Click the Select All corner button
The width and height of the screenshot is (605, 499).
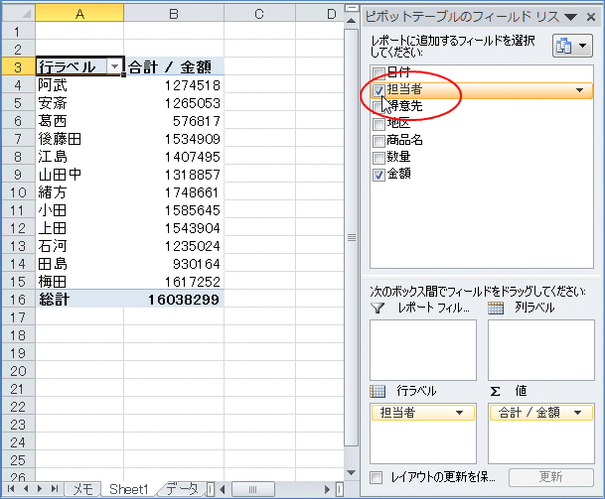pos(19,14)
